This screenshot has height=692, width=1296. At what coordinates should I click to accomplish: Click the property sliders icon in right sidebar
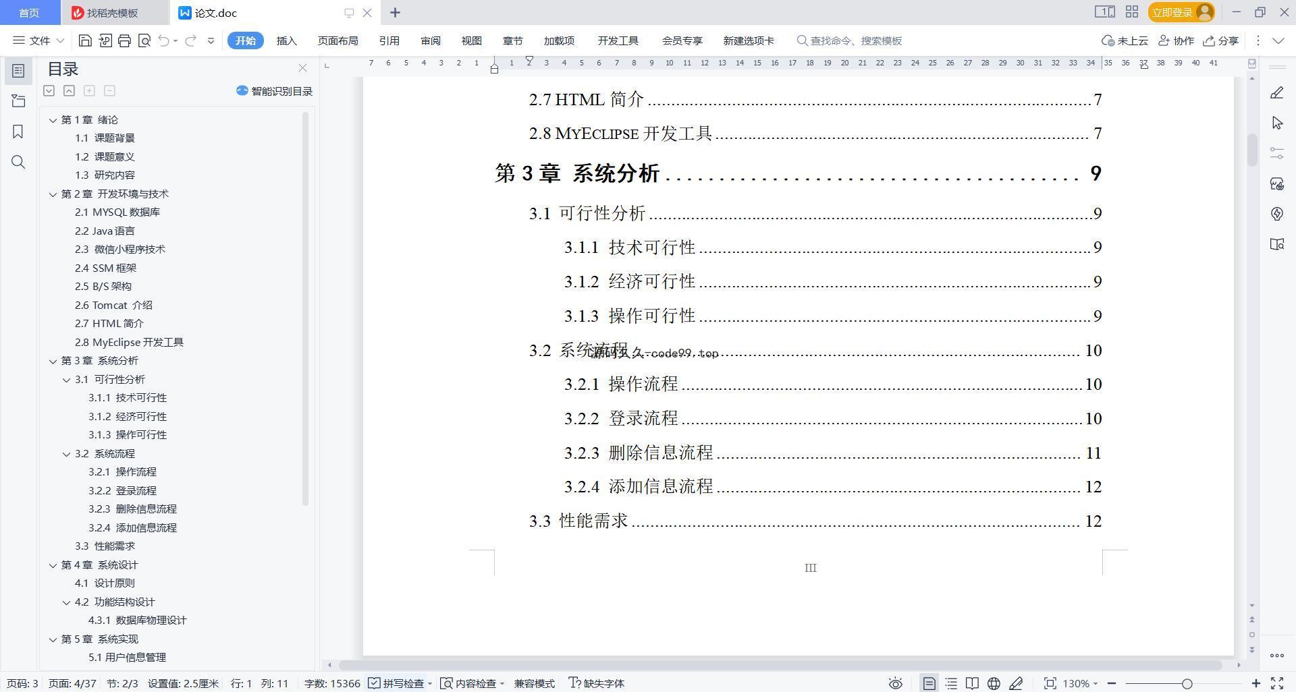coord(1276,153)
